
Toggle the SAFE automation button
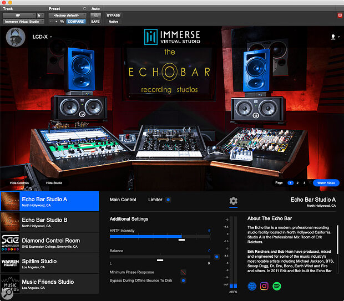(x=95, y=22)
